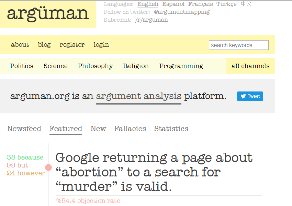
Task: Switch to the Newsfeed tab
Action: click(x=24, y=129)
